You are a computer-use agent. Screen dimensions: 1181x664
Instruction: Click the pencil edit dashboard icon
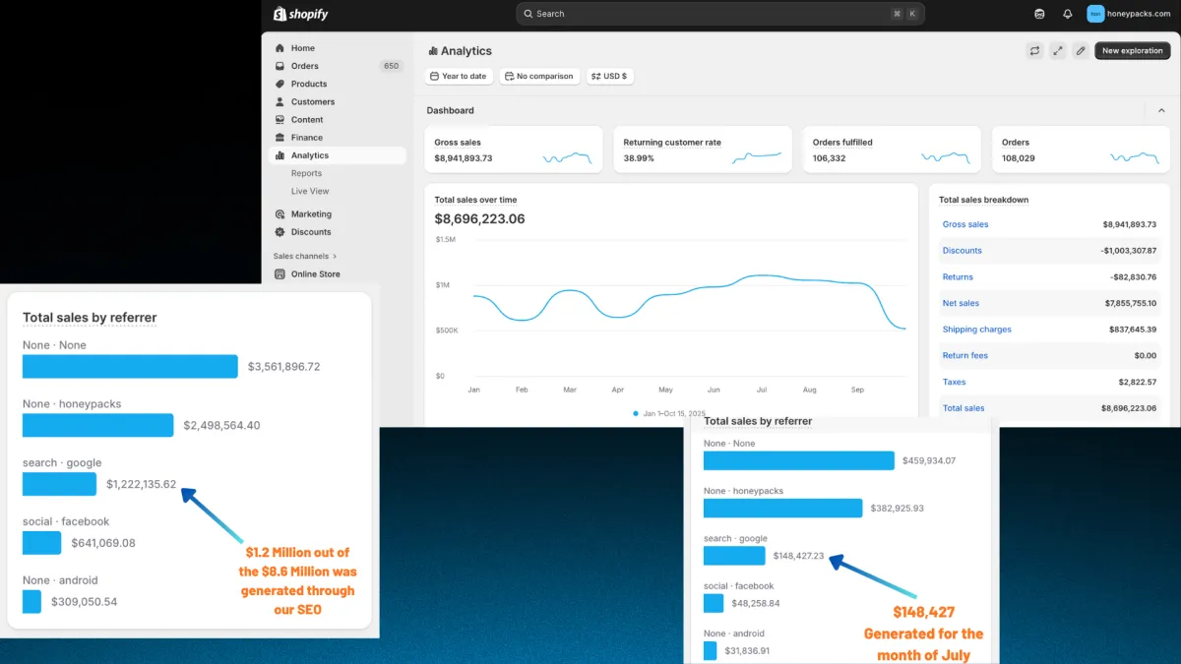click(1080, 51)
